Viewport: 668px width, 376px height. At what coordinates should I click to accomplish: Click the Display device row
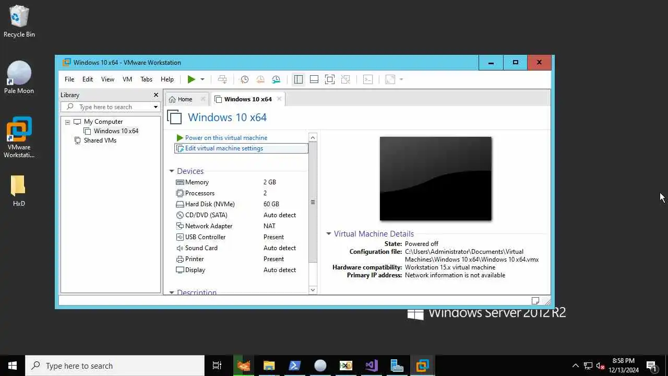click(x=241, y=270)
